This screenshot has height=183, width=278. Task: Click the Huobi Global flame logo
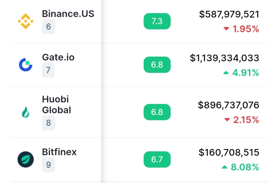tap(26, 112)
